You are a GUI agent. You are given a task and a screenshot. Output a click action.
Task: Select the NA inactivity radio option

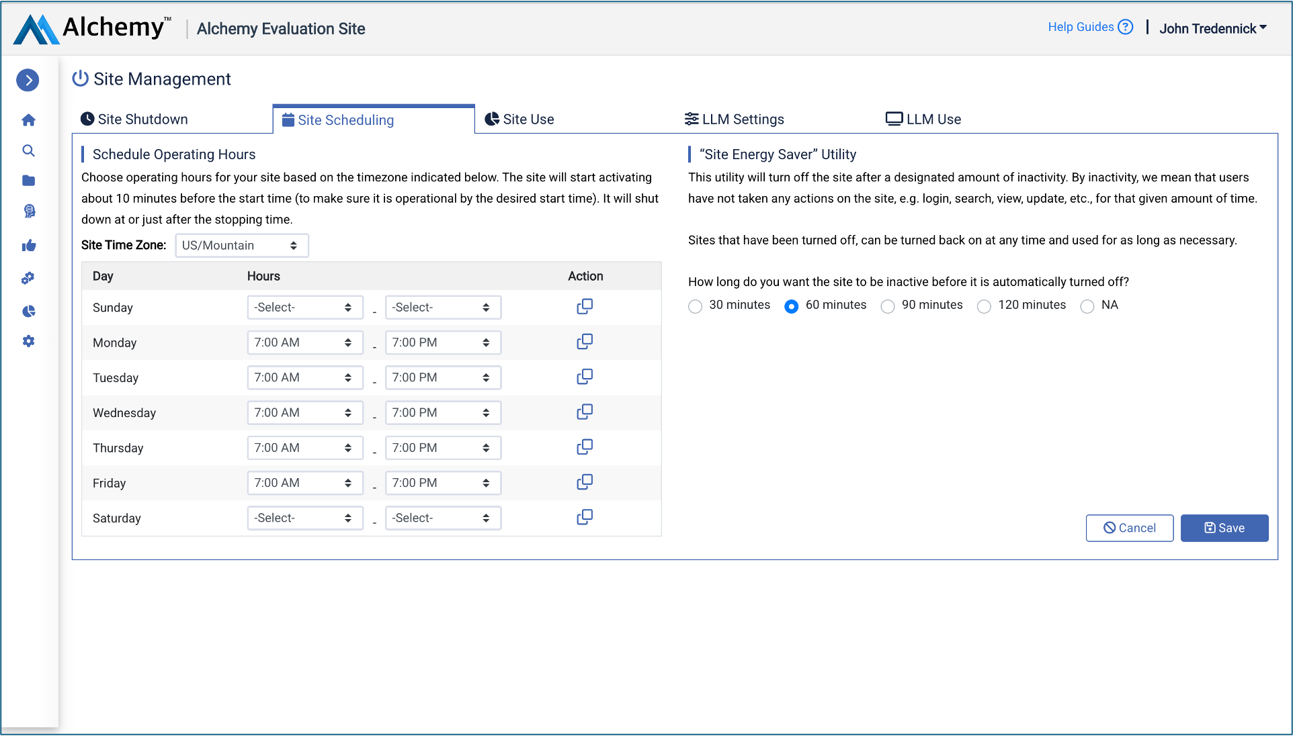pos(1087,306)
